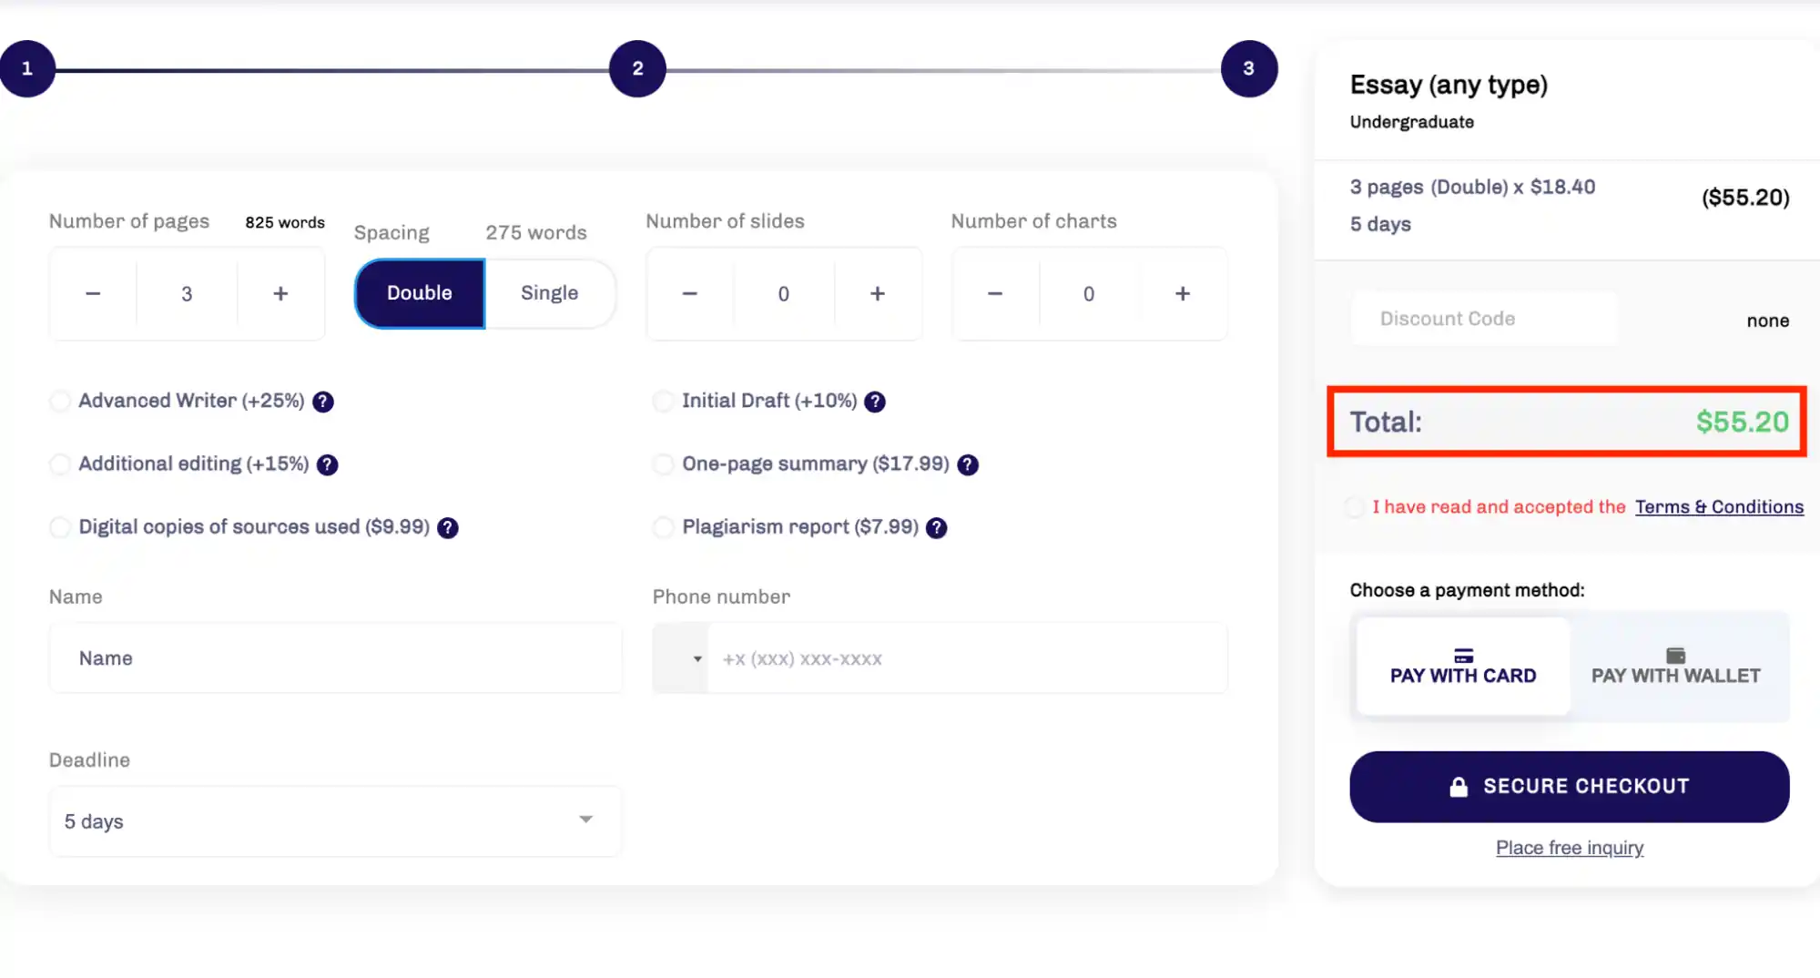Enable Plagiarism report ($7.99) option
1820x978 pixels.
tap(664, 526)
